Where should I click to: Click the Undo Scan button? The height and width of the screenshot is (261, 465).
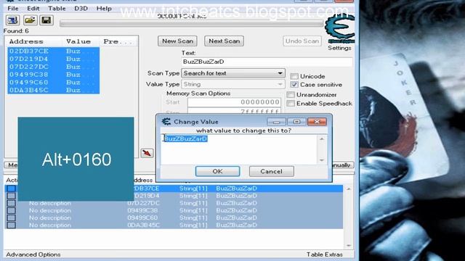[x=302, y=41]
